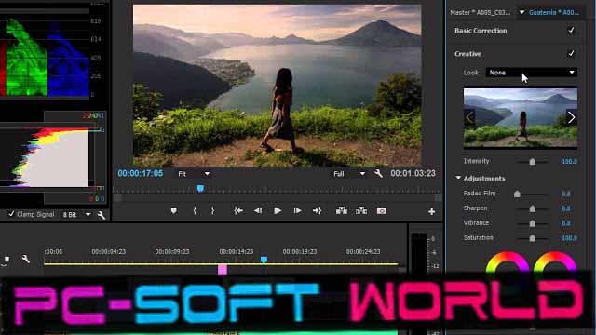
Task: Click highlight tint color wheel
Action: point(555,262)
